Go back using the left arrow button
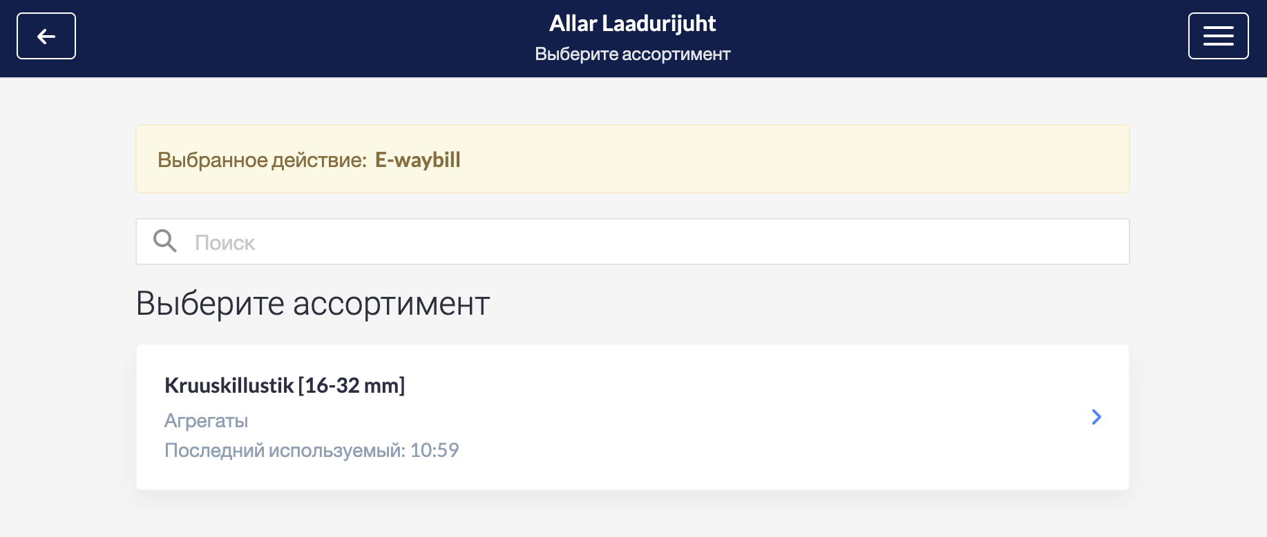This screenshot has height=537, width=1267. point(46,36)
